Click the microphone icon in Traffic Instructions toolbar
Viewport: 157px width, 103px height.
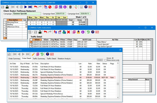(x=55, y=32)
